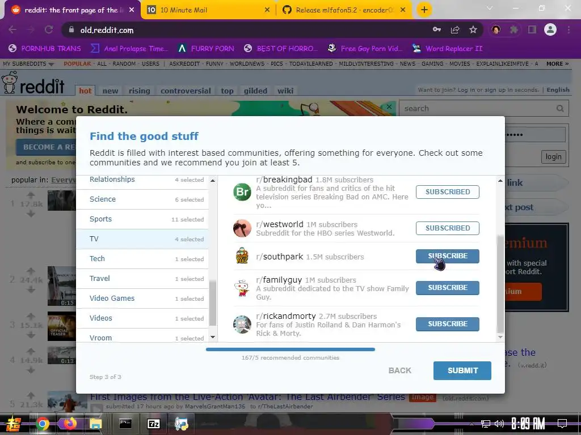Open 7-Zip from the taskbar
The height and width of the screenshot is (435, 581).
[153, 424]
